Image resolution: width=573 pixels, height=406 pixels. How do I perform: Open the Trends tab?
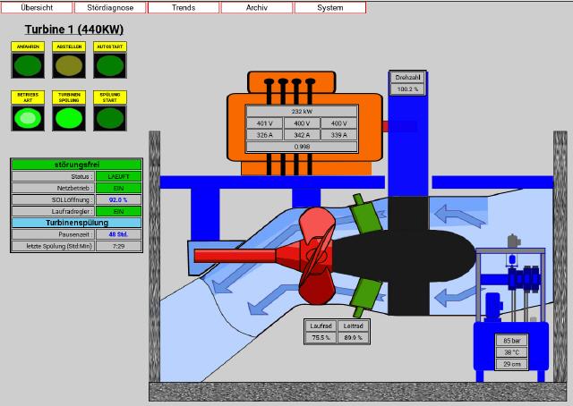pos(183,7)
